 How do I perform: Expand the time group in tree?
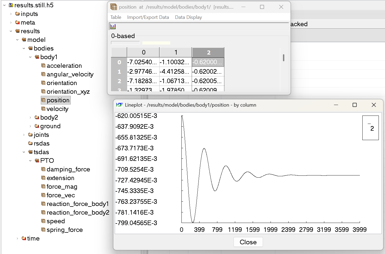tap(17, 238)
